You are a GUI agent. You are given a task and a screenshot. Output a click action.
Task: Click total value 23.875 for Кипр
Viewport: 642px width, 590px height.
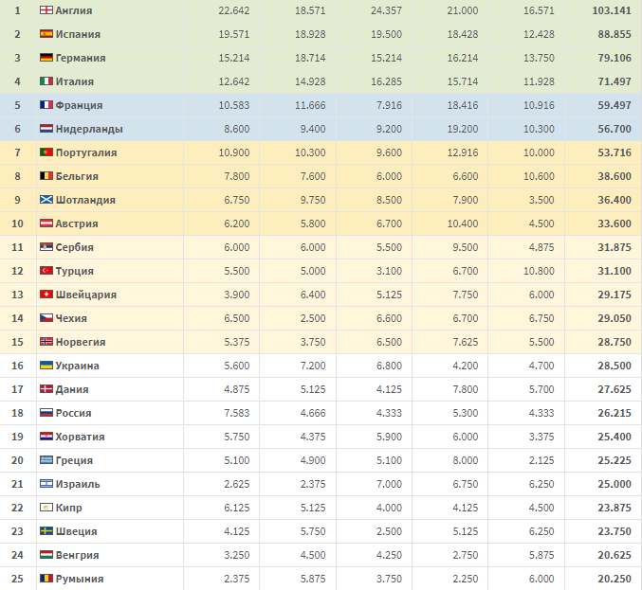(614, 509)
